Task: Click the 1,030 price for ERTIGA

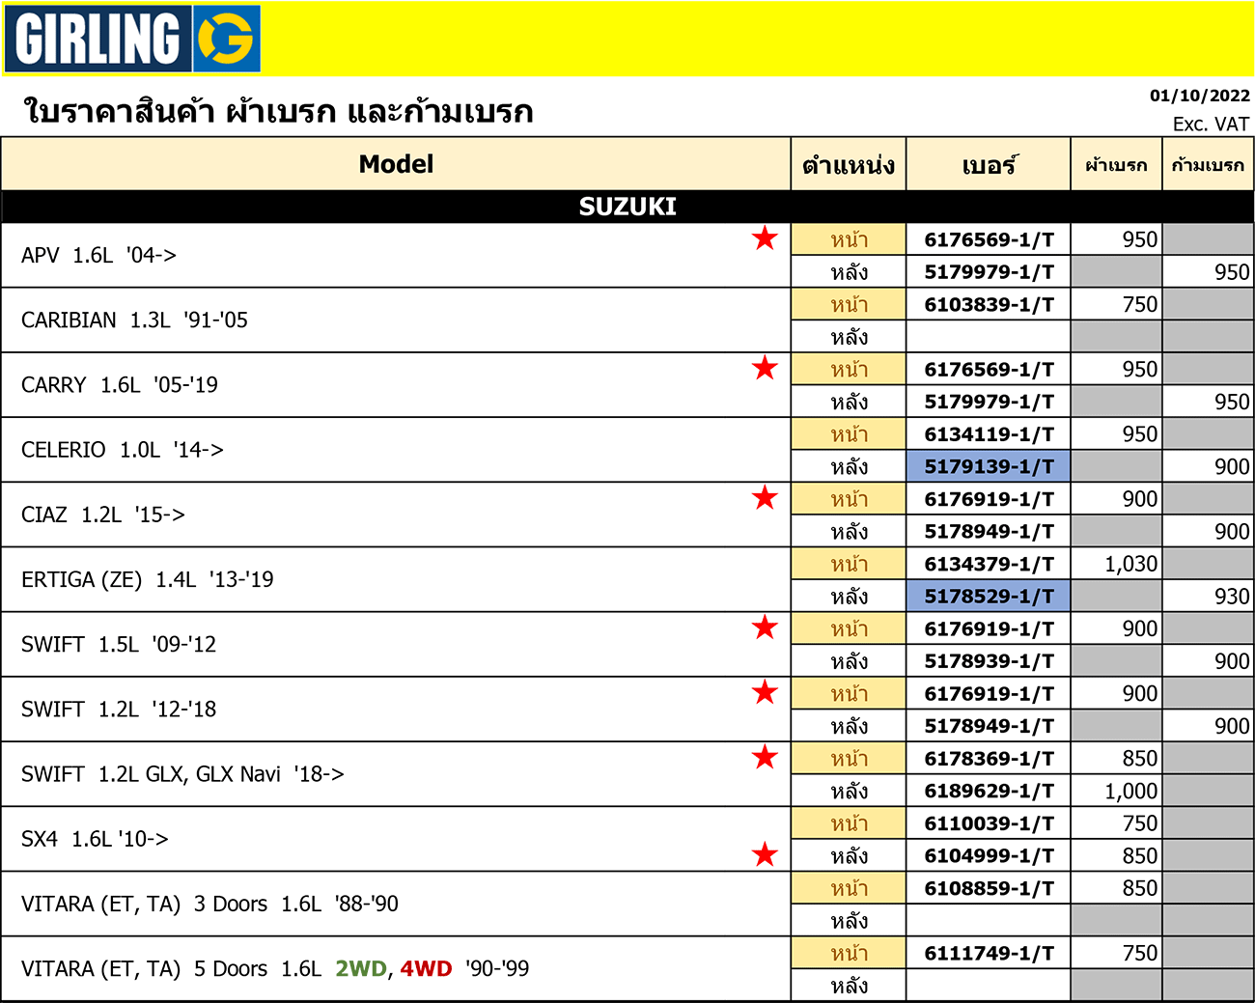Action: (1131, 564)
